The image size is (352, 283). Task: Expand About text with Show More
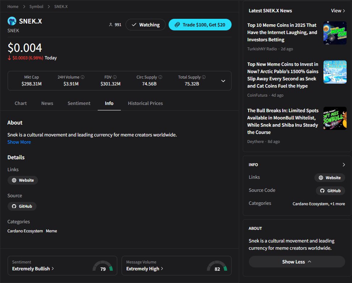point(19,142)
